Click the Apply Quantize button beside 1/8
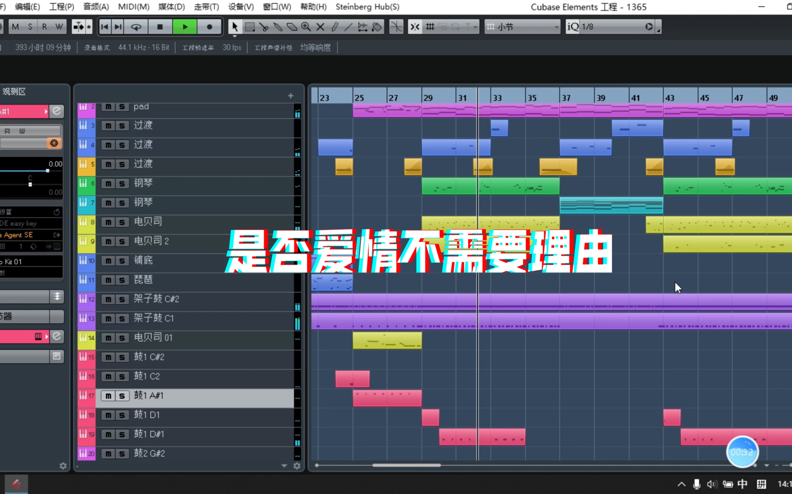Viewport: 792px width, 494px height. click(x=649, y=27)
